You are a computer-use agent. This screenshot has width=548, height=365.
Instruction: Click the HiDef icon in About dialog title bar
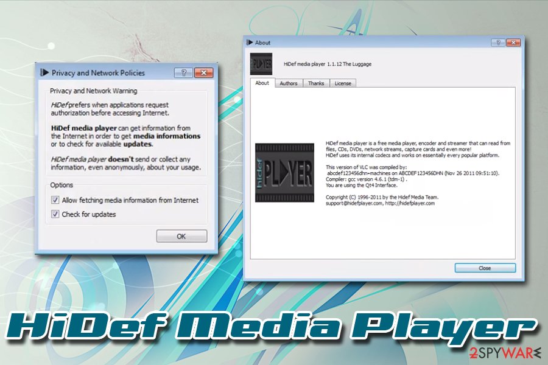point(249,43)
